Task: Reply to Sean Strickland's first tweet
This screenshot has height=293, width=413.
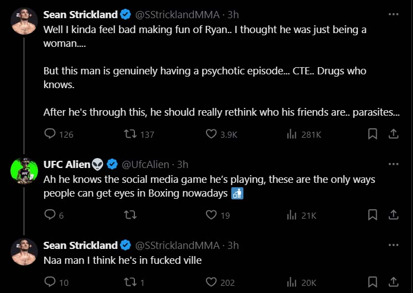Action: click(50, 134)
